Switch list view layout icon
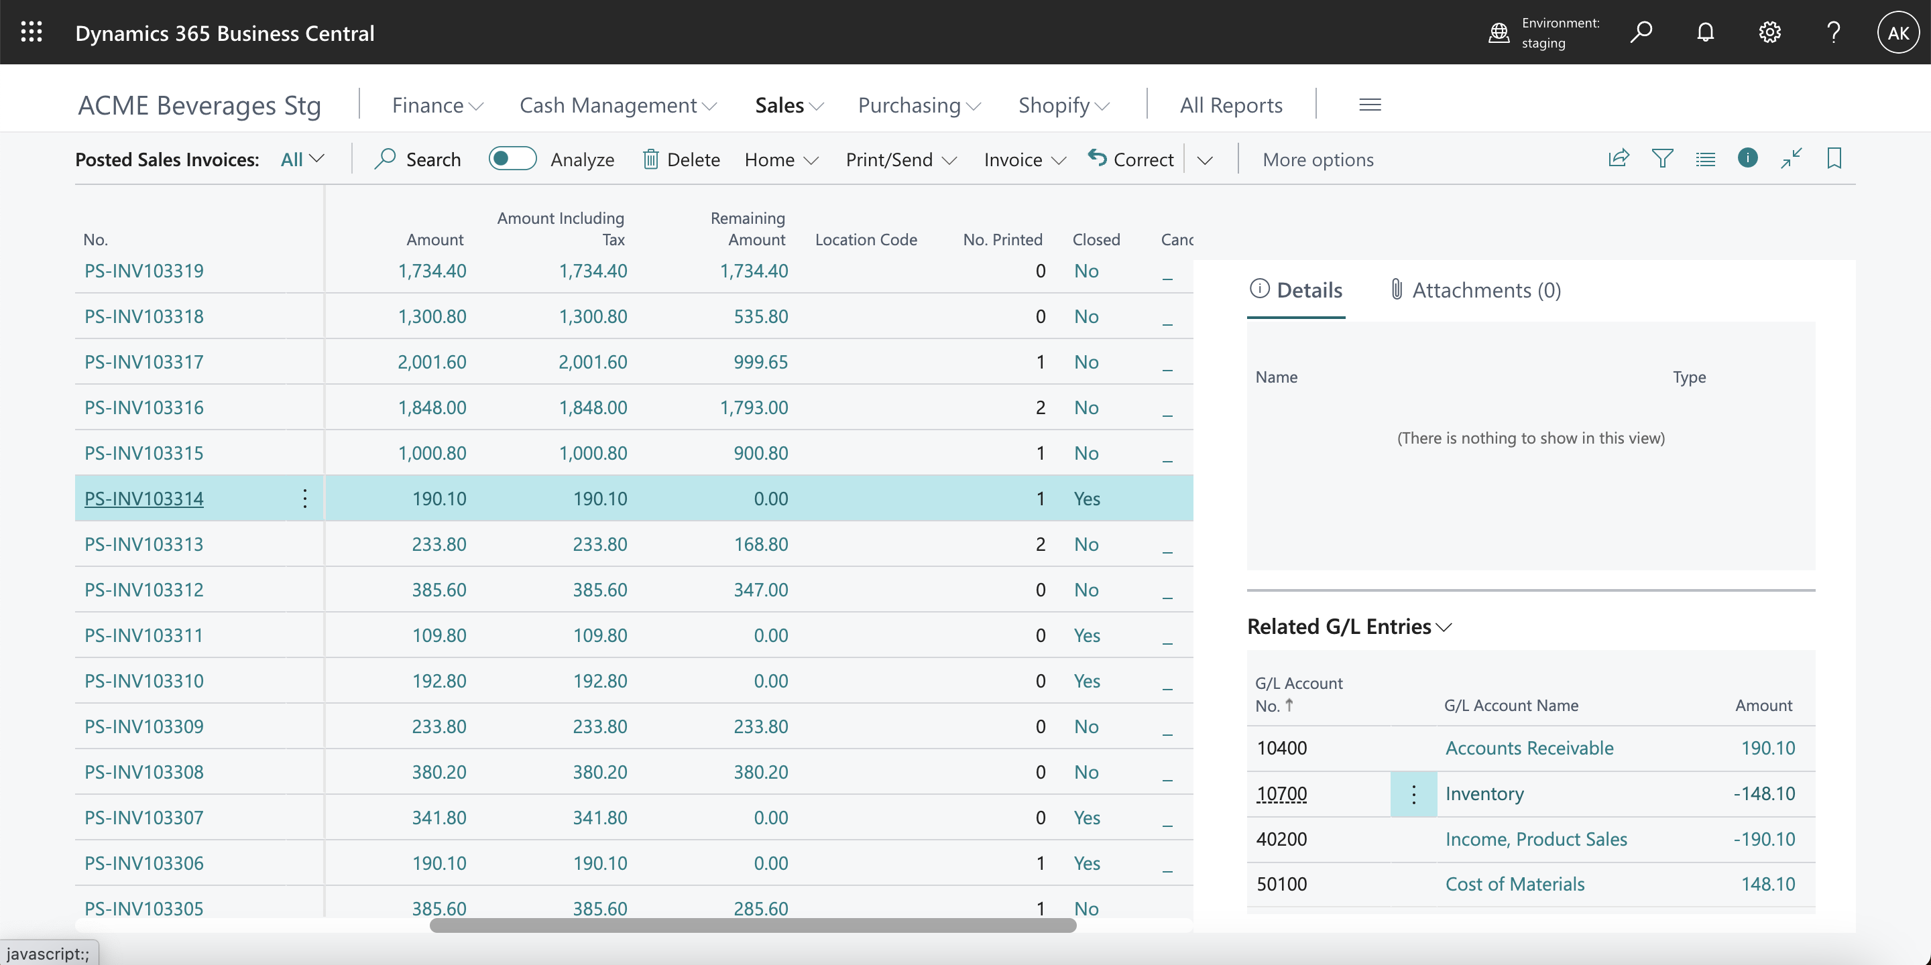 point(1705,159)
